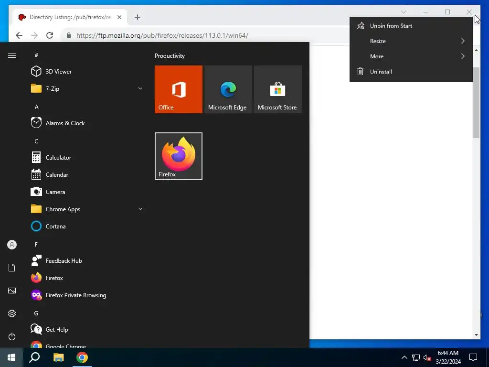
Task: Launch Firefox from the app list
Action: [x=87, y=278]
